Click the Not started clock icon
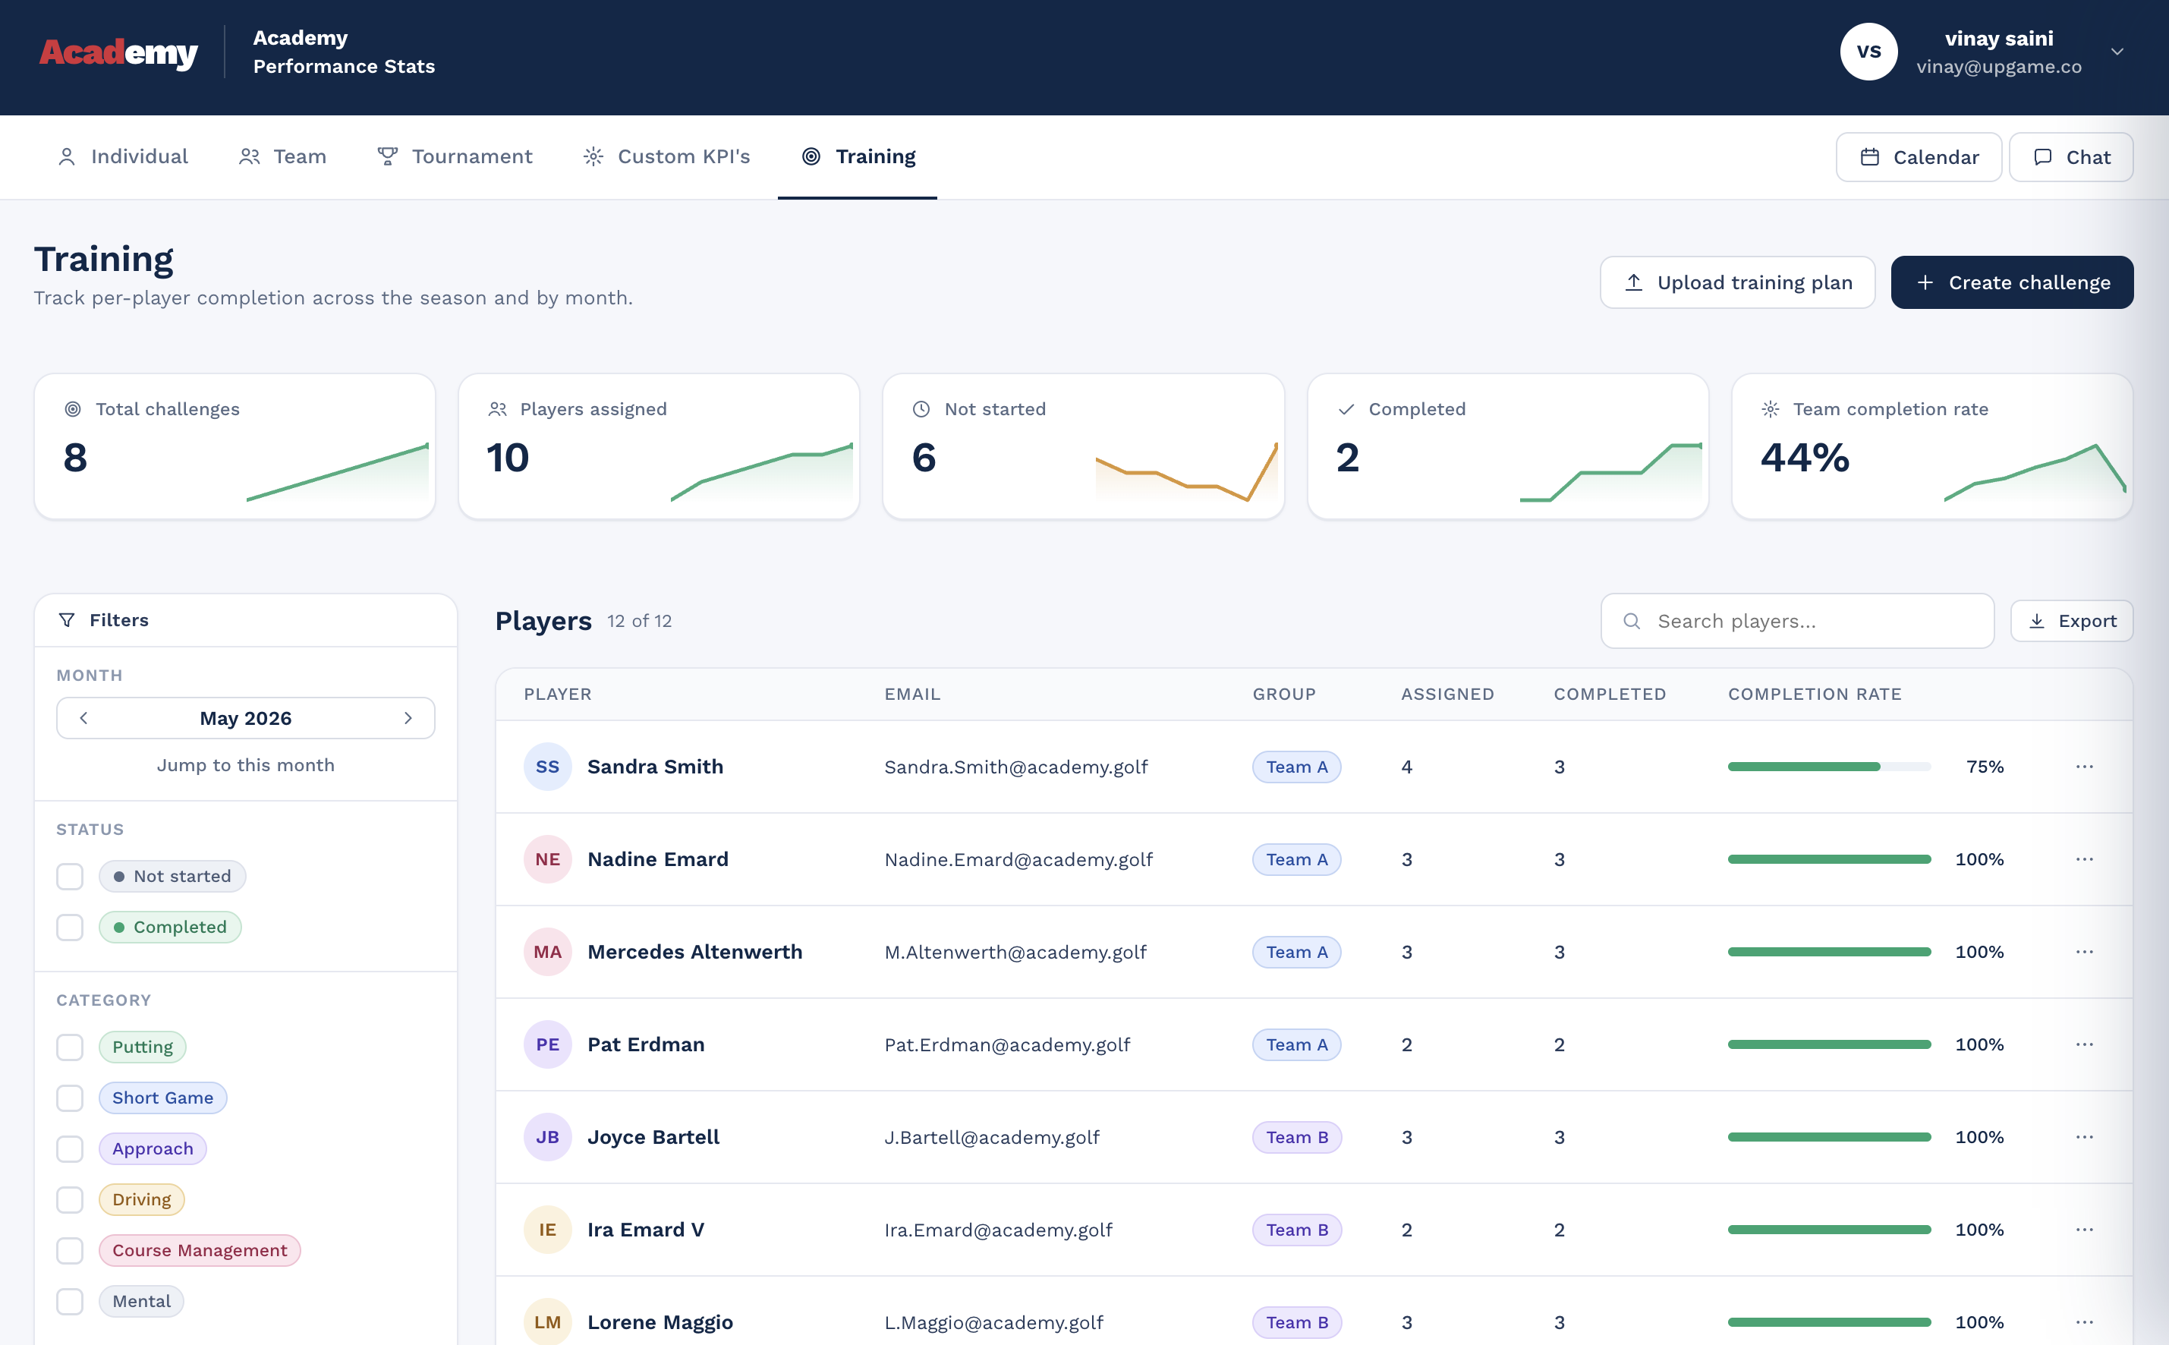This screenshot has height=1345, width=2169. click(x=921, y=409)
